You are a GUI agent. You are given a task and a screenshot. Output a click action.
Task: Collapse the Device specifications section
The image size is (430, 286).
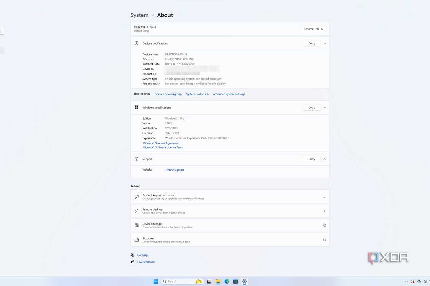pos(324,43)
